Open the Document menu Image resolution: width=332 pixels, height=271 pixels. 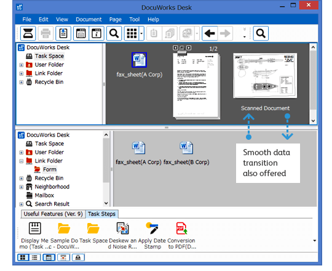point(89,20)
